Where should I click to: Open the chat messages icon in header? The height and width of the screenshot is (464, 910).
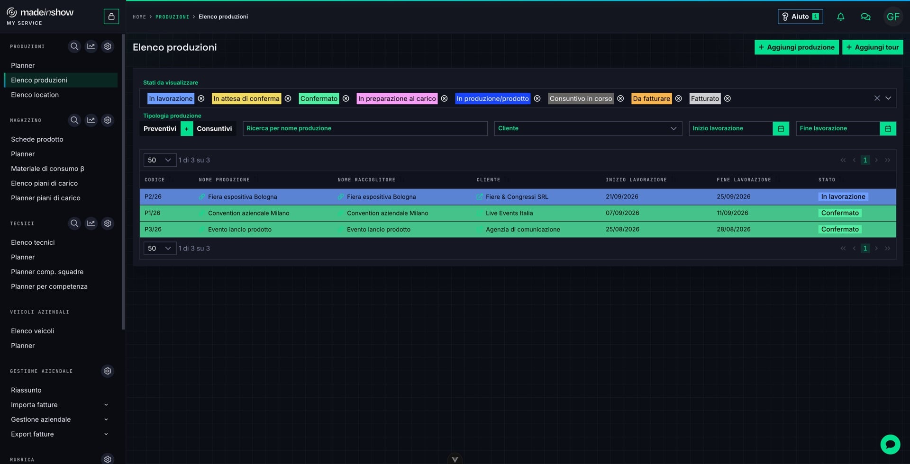pyautogui.click(x=865, y=17)
